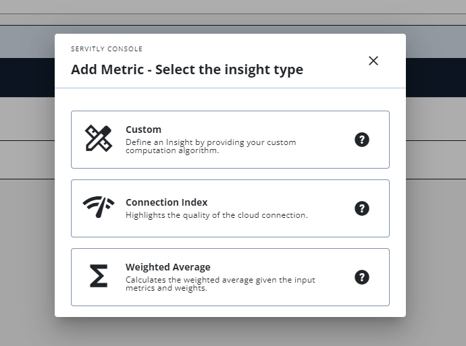
Task: Close the Add Metric dialog
Action: [x=373, y=61]
